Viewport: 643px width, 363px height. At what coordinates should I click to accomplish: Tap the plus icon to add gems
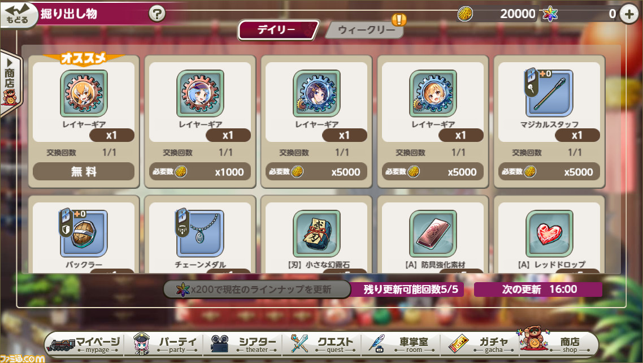coord(629,14)
